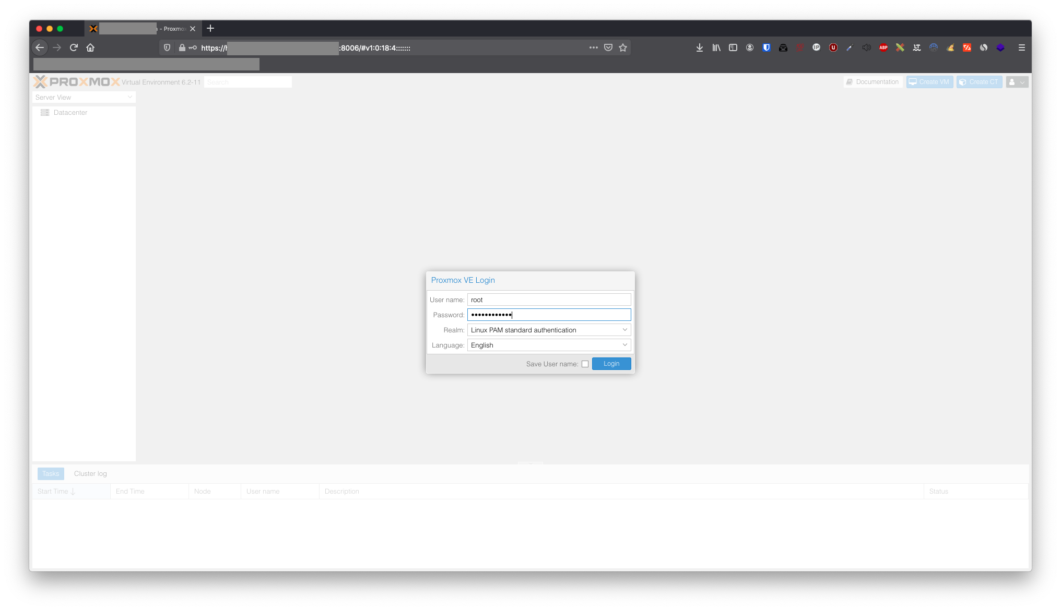Focus the User name field
Viewport: 1061px width, 610px height.
click(549, 300)
